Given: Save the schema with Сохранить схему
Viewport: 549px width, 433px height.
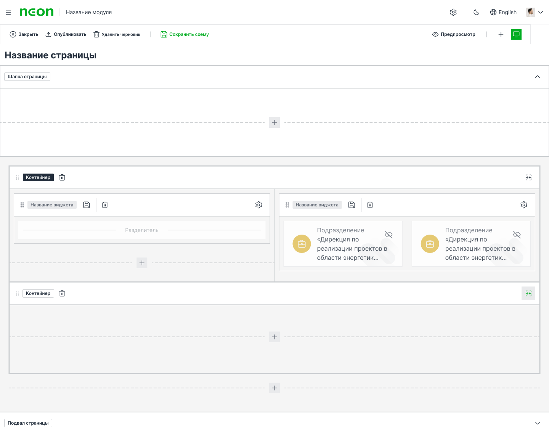Looking at the screenshot, I should click(185, 34).
